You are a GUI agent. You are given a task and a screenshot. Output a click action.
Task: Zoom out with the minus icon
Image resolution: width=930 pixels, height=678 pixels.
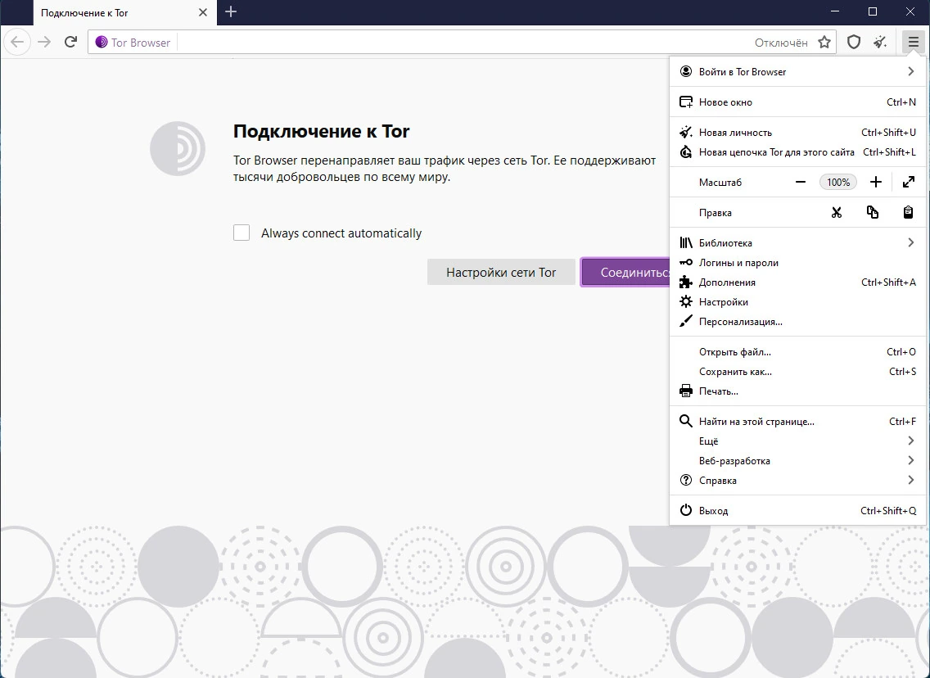pyautogui.click(x=801, y=182)
